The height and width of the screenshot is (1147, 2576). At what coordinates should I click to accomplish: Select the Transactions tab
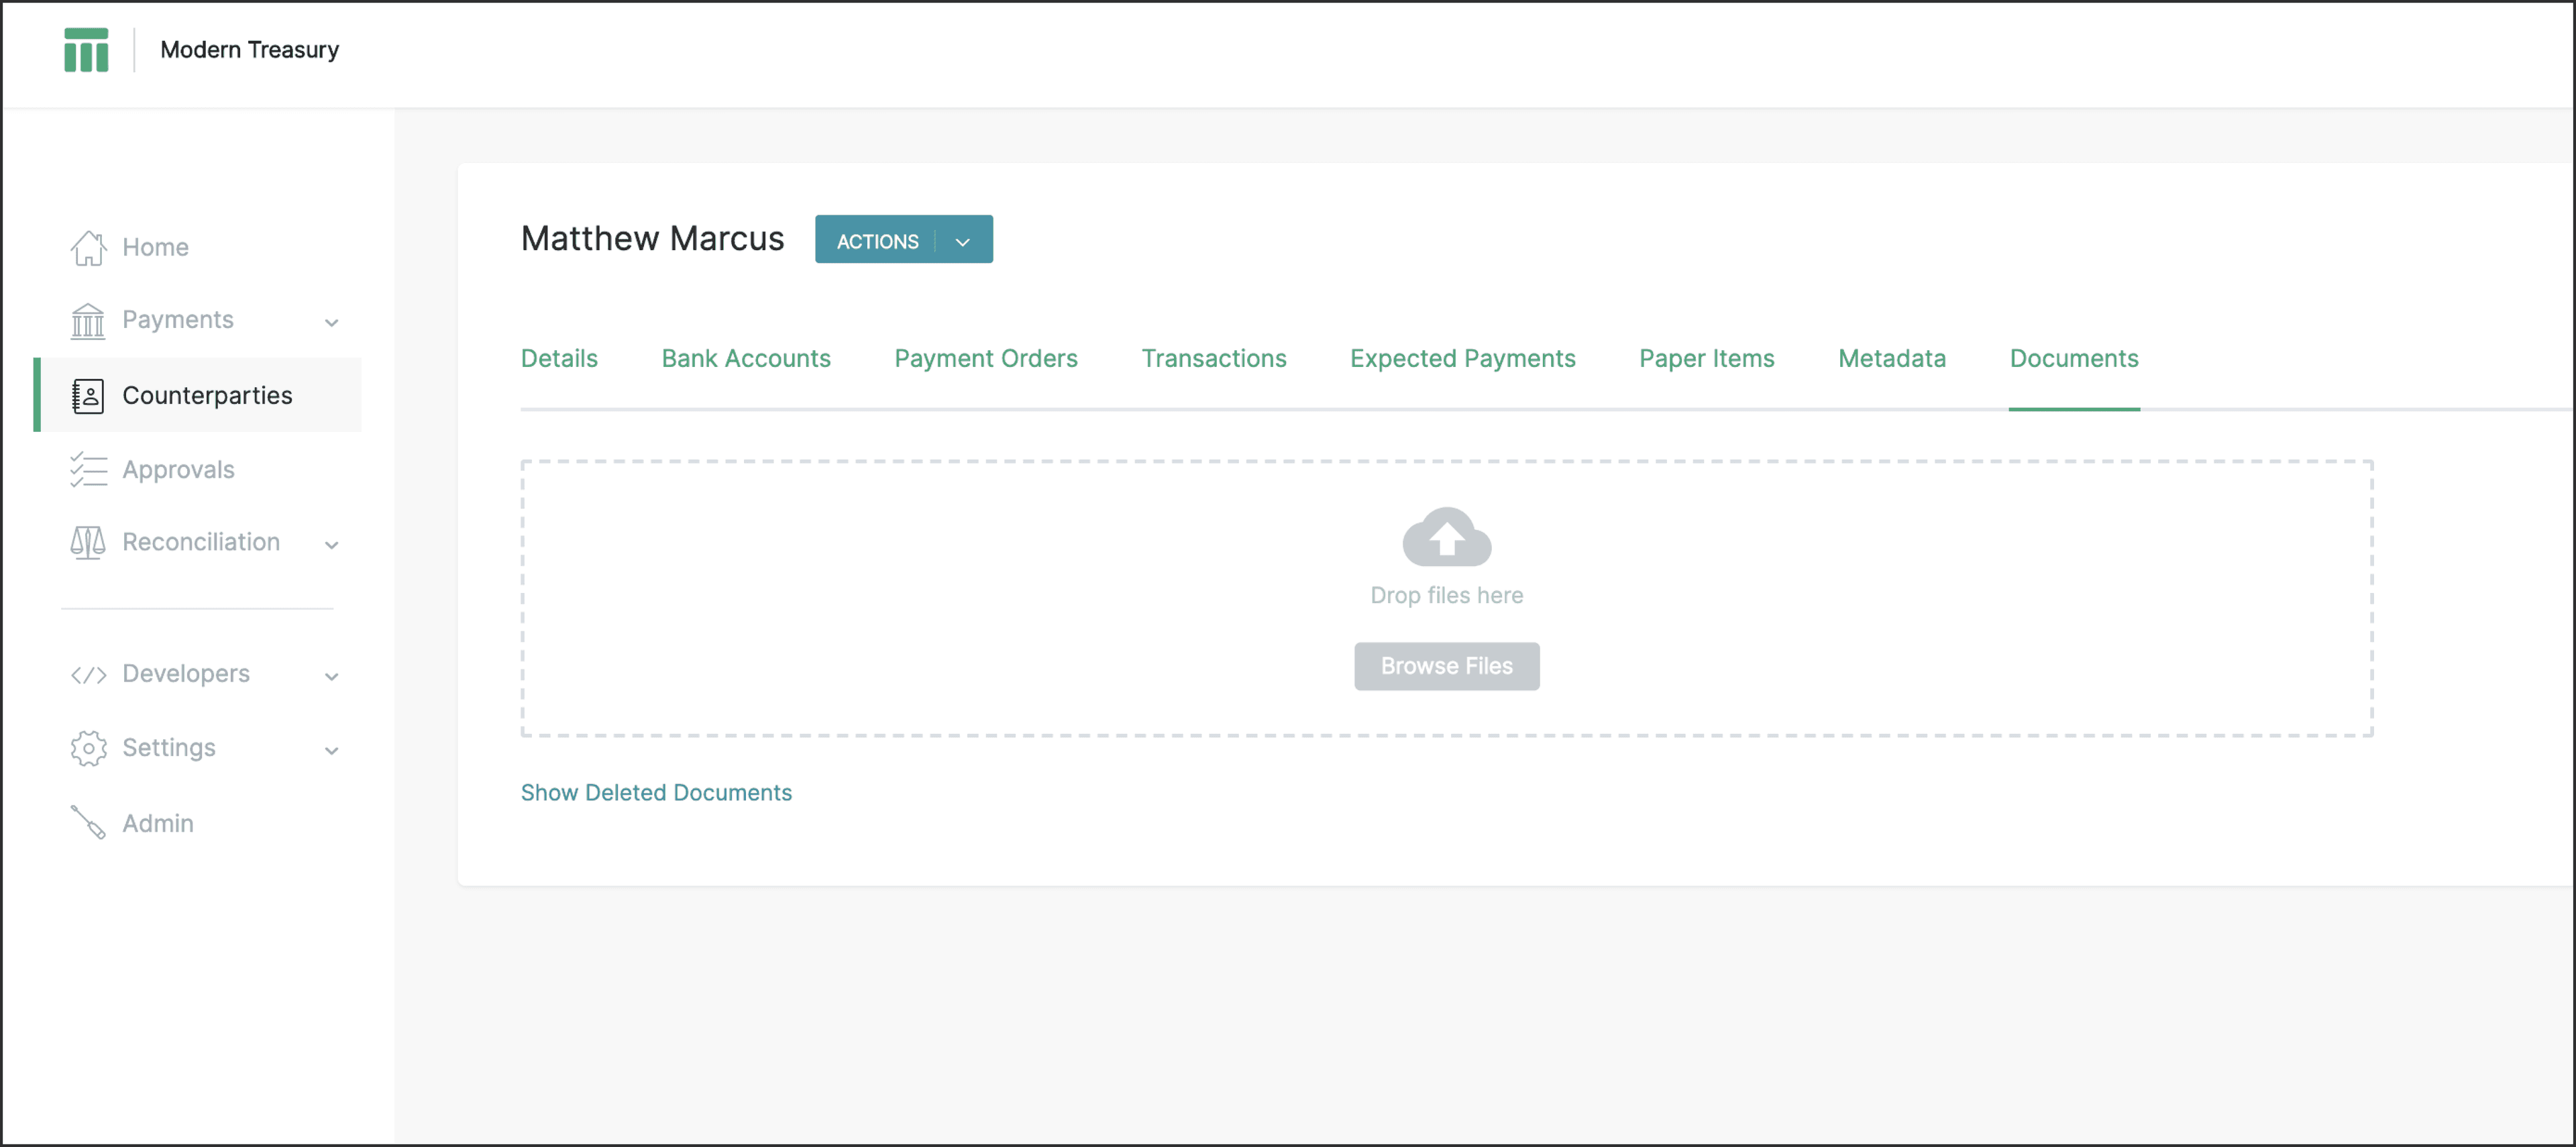[1212, 358]
